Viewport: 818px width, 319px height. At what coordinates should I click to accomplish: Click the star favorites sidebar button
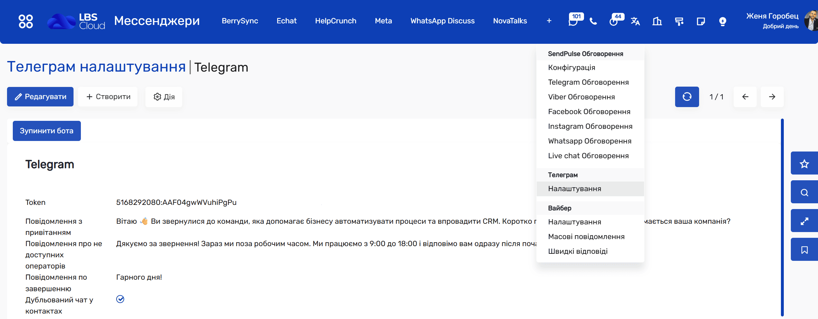(x=804, y=163)
